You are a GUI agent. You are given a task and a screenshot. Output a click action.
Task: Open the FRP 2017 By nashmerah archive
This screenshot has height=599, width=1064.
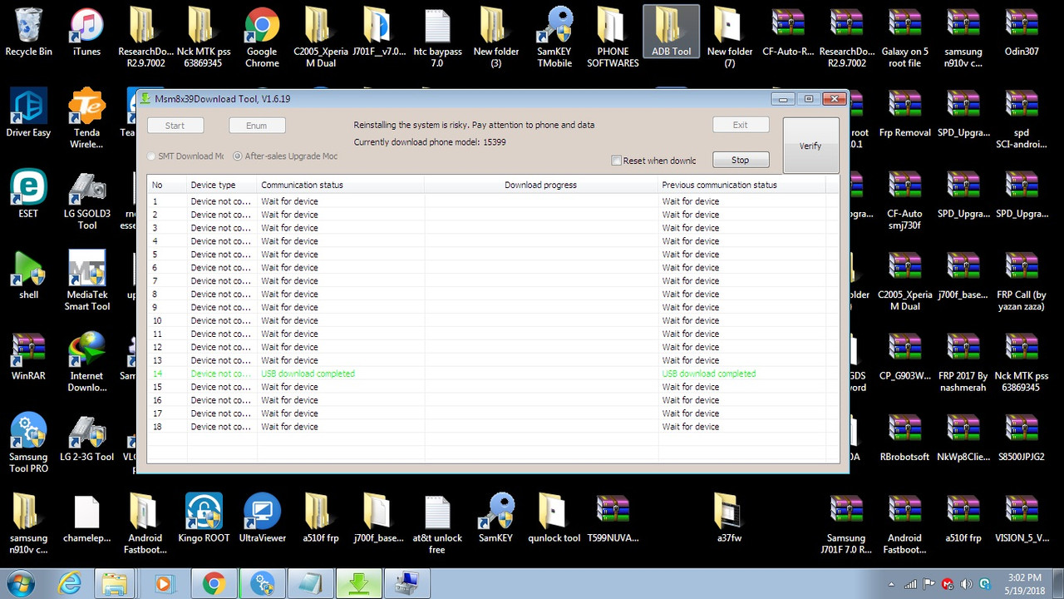pos(963,361)
